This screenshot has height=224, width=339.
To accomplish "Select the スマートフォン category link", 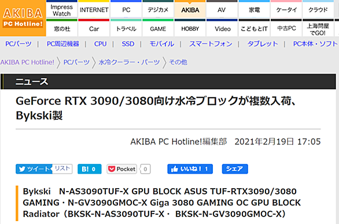I will [211, 44].
